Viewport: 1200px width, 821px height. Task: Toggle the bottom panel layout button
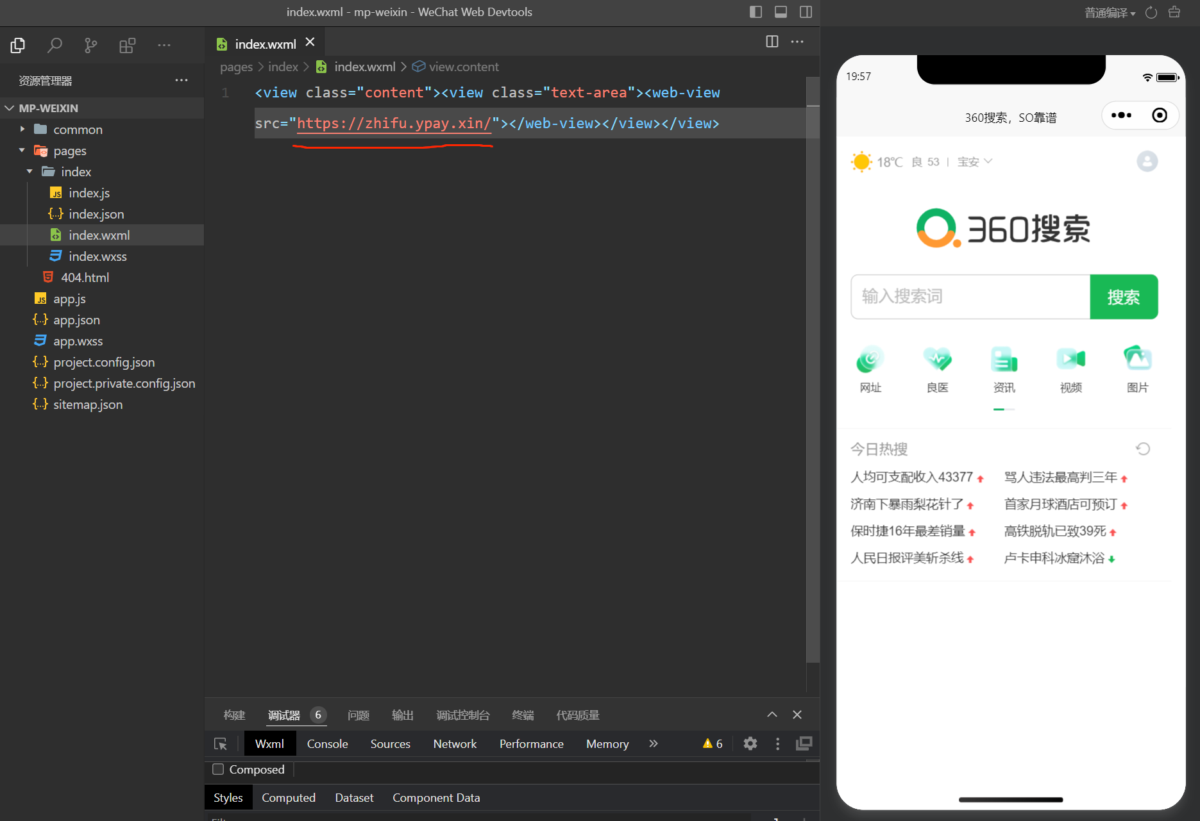pyautogui.click(x=781, y=12)
